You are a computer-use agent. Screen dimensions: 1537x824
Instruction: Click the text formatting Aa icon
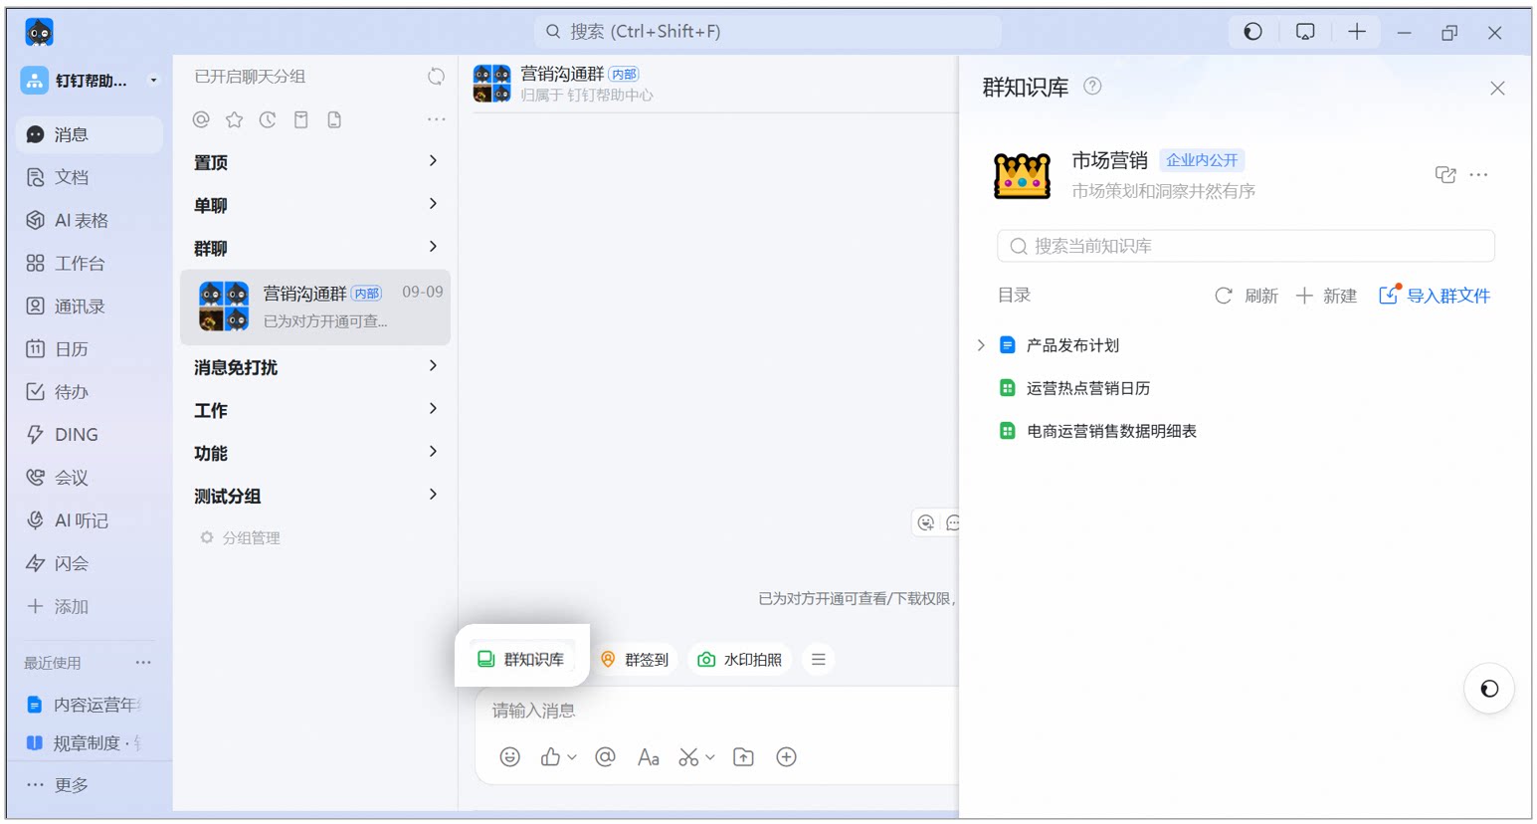point(649,757)
